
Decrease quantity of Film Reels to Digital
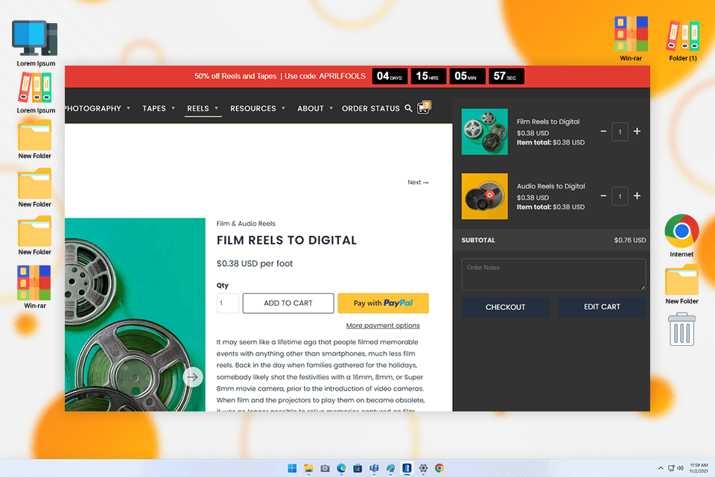tap(603, 131)
